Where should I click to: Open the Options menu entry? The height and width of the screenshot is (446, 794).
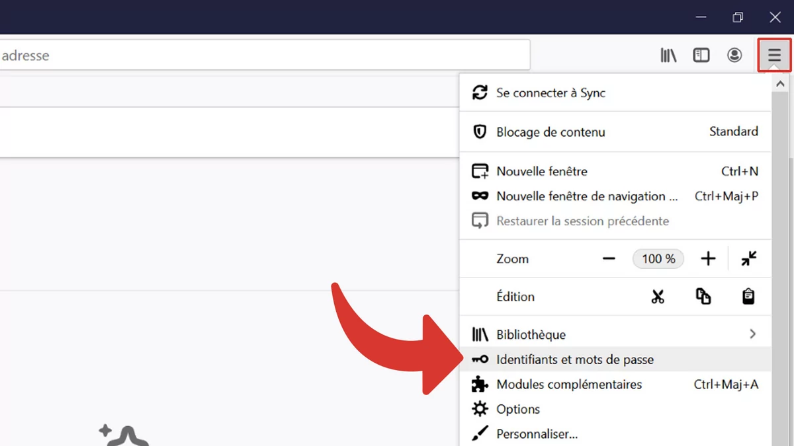518,410
